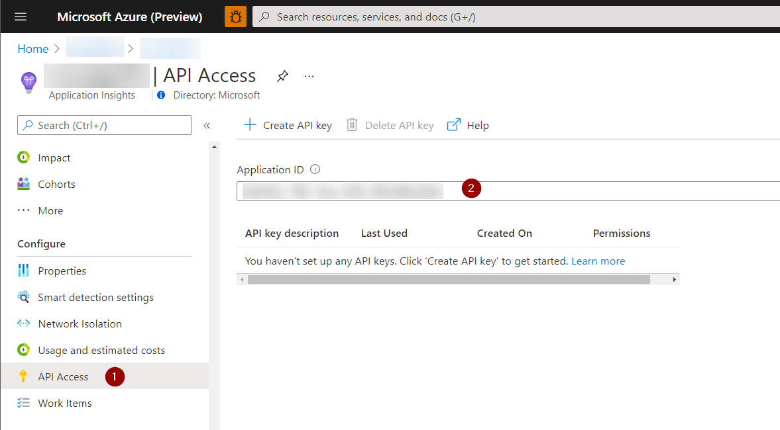
Task: Click the external link Help icon
Action: click(x=454, y=124)
